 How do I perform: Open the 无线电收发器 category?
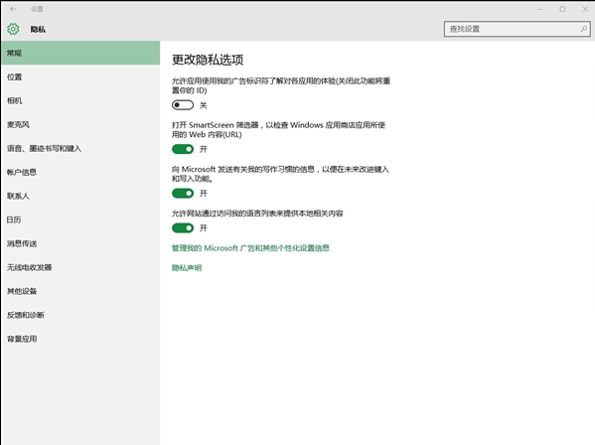point(80,267)
